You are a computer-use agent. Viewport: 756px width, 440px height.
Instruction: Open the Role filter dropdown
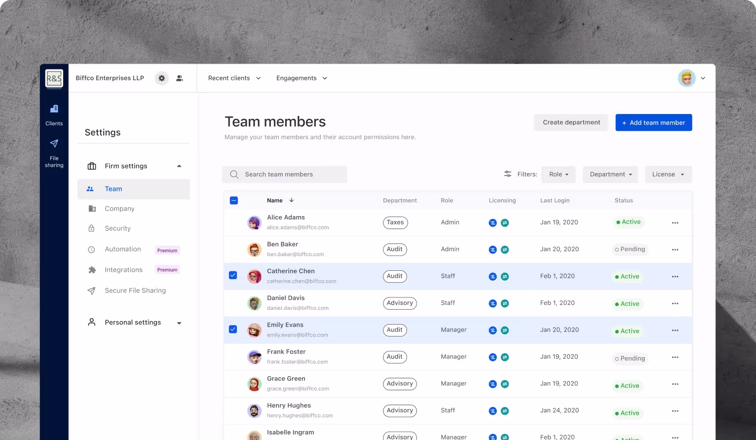tap(559, 175)
